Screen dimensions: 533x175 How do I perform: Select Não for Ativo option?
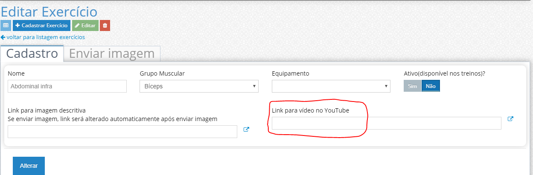pyautogui.click(x=431, y=86)
